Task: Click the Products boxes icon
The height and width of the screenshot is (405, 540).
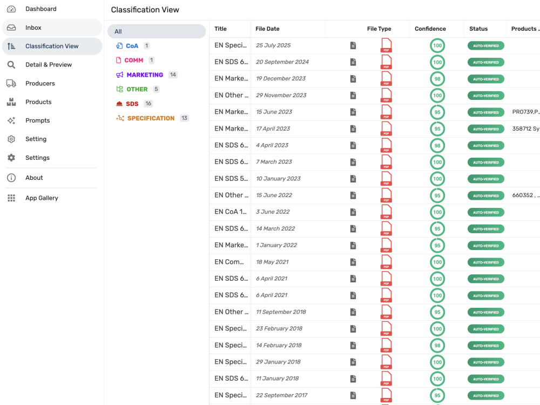Action: coord(11,102)
